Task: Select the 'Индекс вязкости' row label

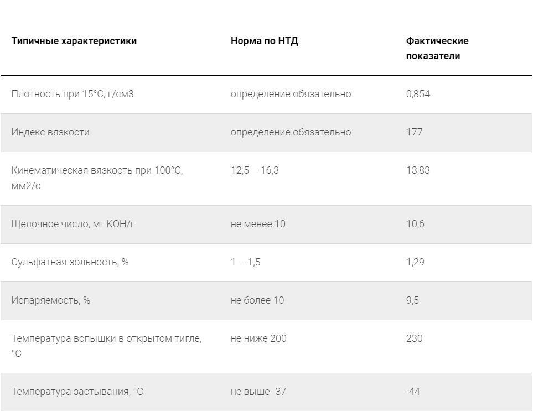Action: [x=50, y=132]
